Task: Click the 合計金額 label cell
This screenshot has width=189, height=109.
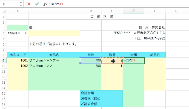Action: tap(102, 93)
